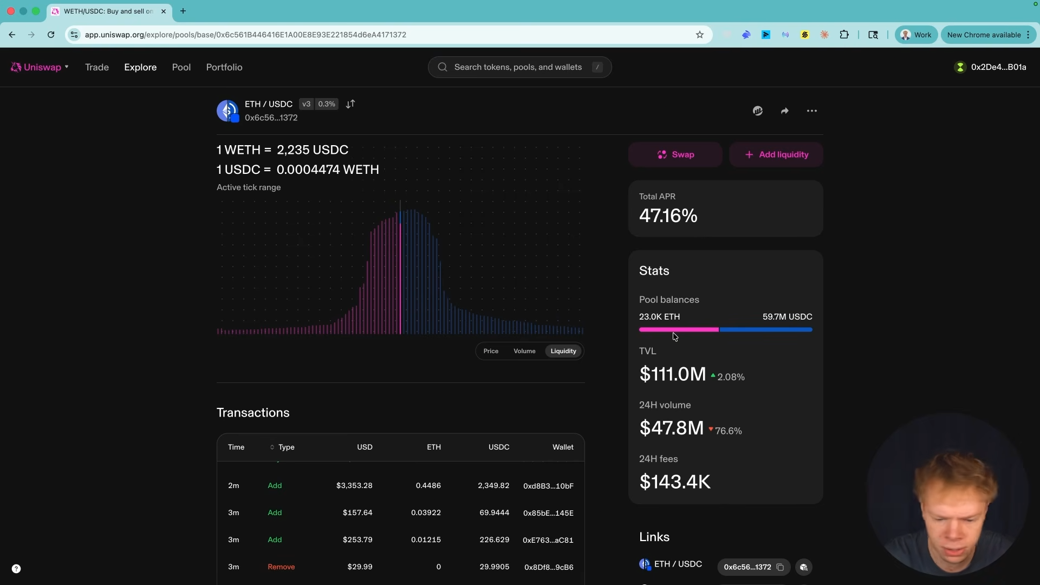Open the yellow S extension
The height and width of the screenshot is (585, 1040).
[x=805, y=35]
